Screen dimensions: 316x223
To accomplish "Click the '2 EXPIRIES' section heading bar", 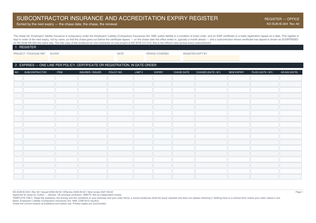I will point(158,65).
